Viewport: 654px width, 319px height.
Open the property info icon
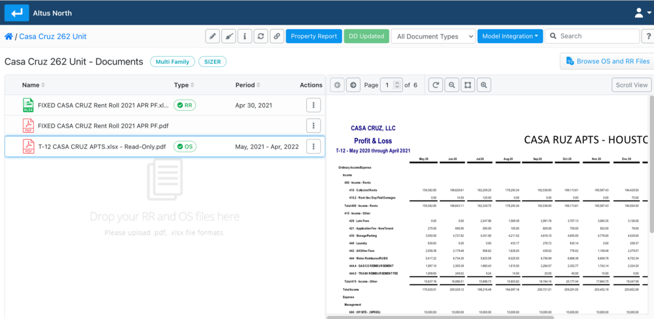245,36
